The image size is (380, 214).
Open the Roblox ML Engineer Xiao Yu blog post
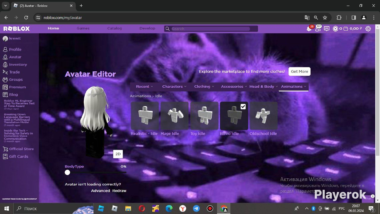(19, 103)
